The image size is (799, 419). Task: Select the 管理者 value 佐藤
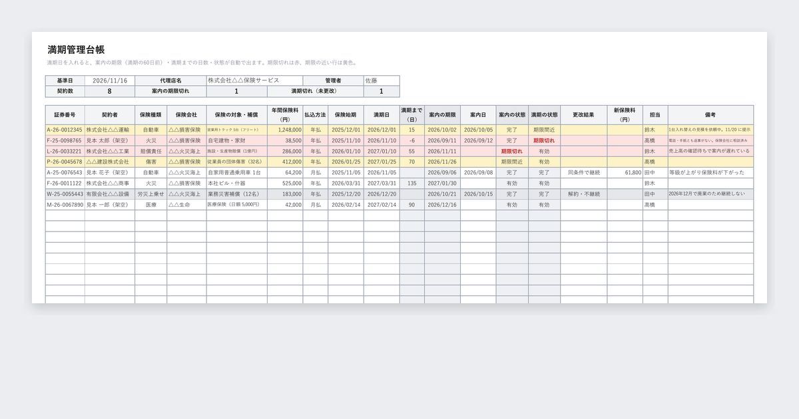[382, 80]
